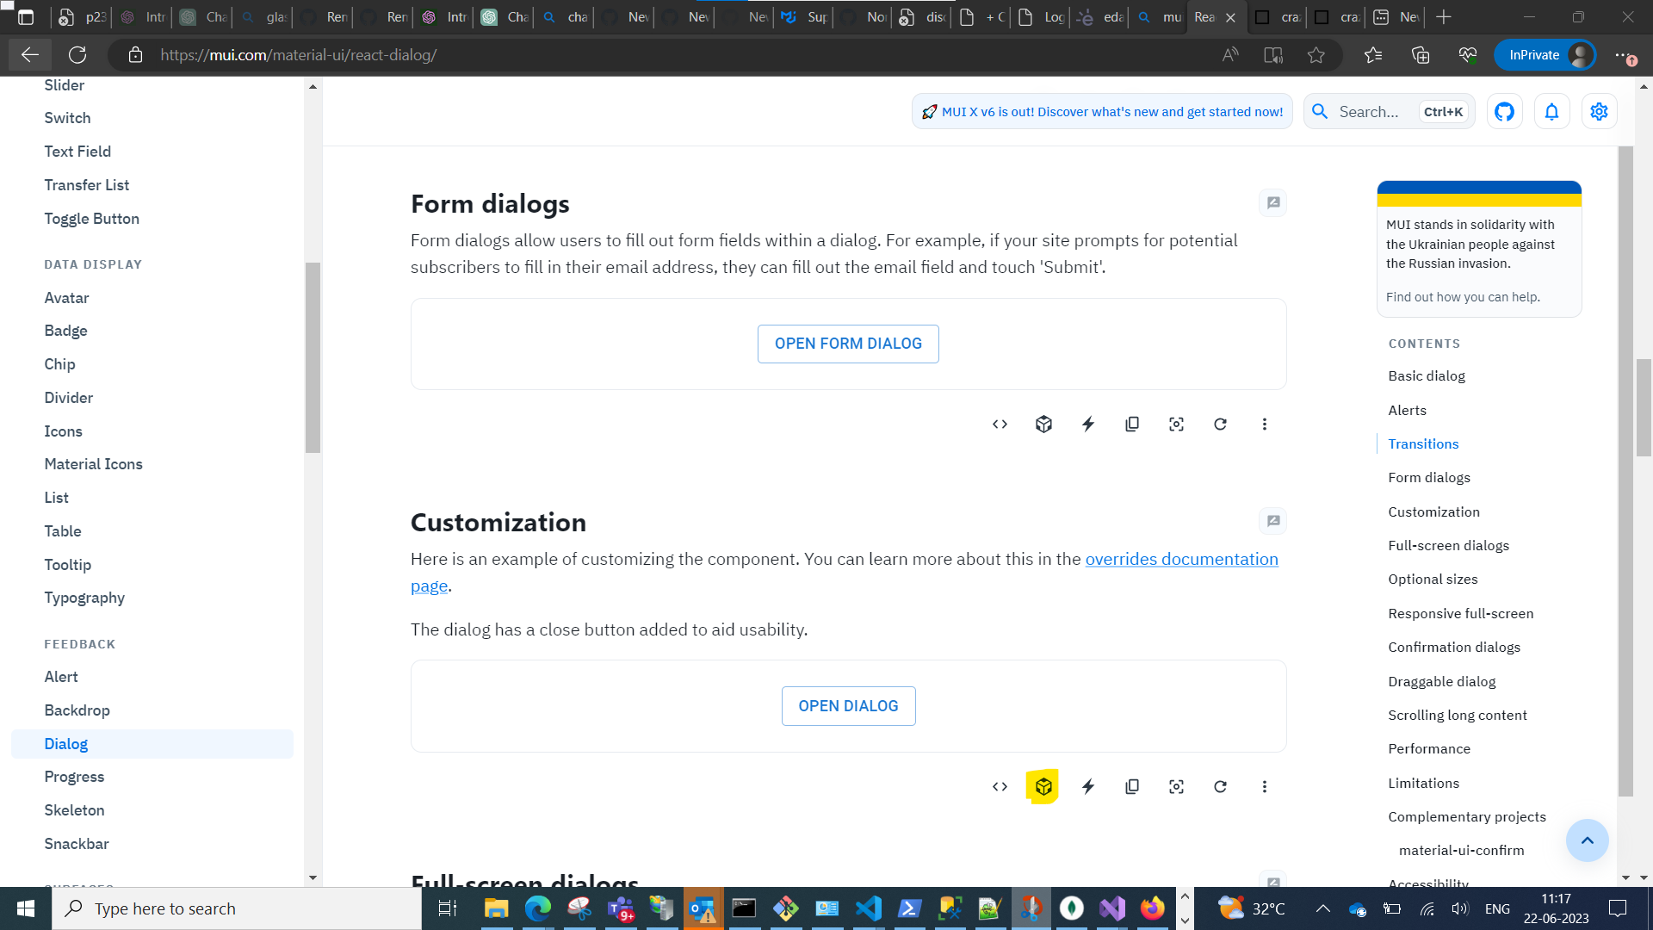Edit Form dialogs demo in CodeSandbox
This screenshot has height=930, width=1653.
tap(1043, 424)
